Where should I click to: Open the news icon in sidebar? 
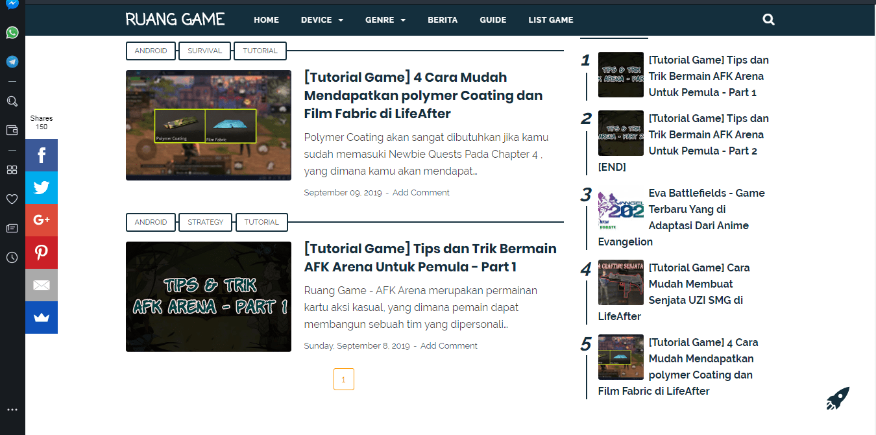[12, 228]
